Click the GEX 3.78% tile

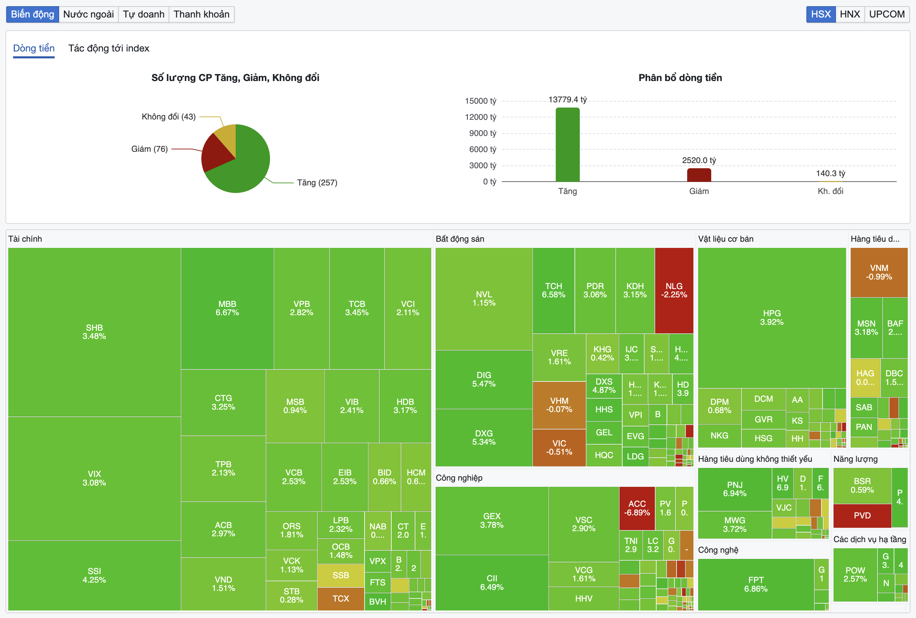pyautogui.click(x=492, y=521)
